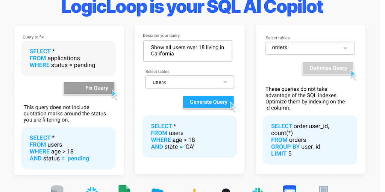Click the gray server icon
Screen dimensions: 385x192
click(323, 189)
